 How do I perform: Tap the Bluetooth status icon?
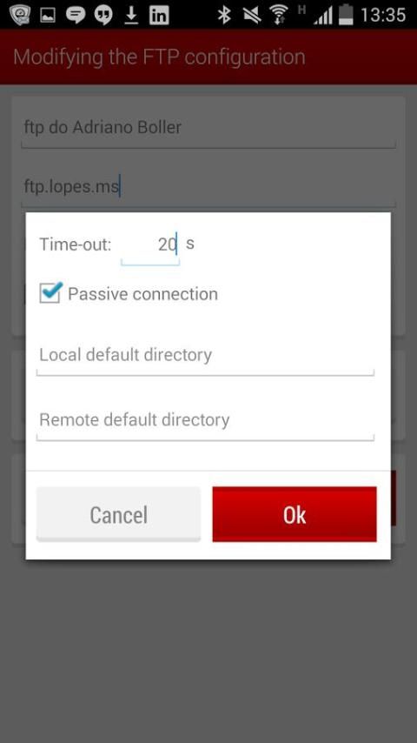tap(223, 15)
